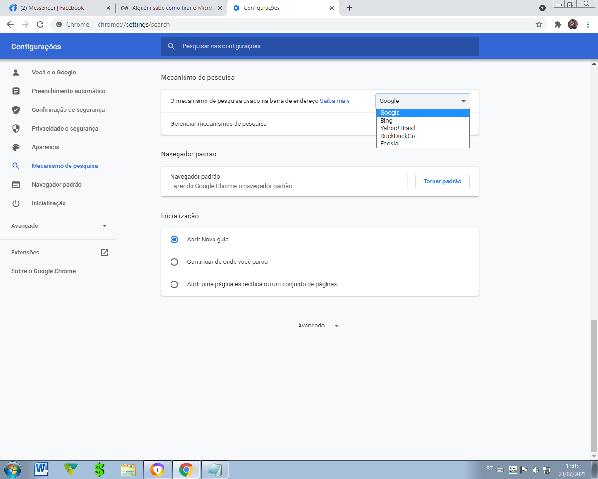Open Sobre o Google Chrome page
Image resolution: width=598 pixels, height=479 pixels.
pyautogui.click(x=43, y=271)
